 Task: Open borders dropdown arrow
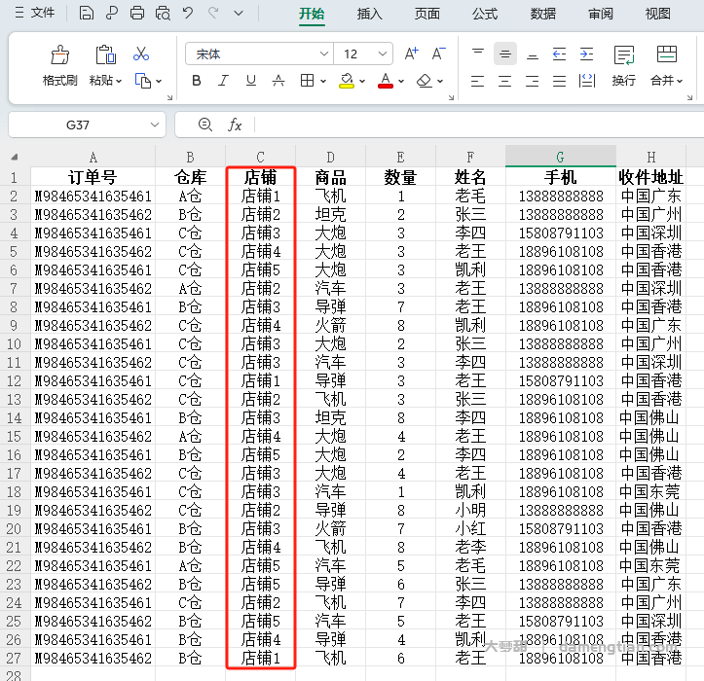coord(323,81)
